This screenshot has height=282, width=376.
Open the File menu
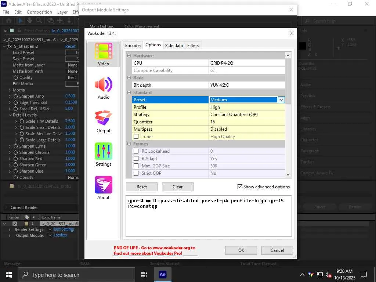click(x=6, y=12)
